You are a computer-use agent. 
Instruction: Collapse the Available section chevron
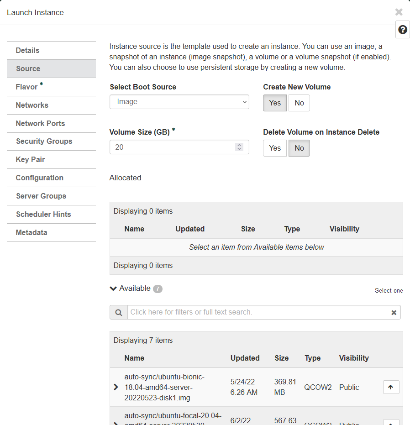[x=113, y=289]
